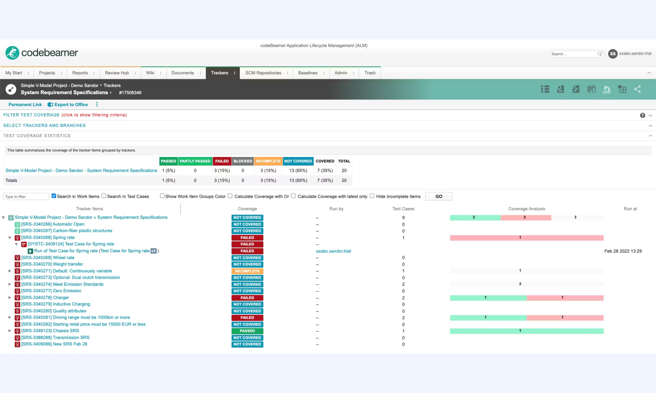Click red failed segment of Charger coverage bar

565,298
